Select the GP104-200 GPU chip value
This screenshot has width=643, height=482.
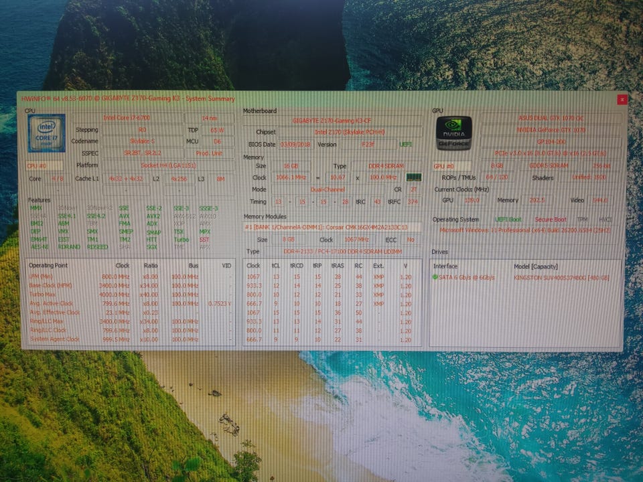click(x=551, y=142)
